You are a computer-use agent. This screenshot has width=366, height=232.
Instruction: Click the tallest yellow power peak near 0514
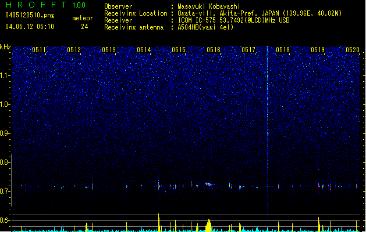(x=159, y=222)
